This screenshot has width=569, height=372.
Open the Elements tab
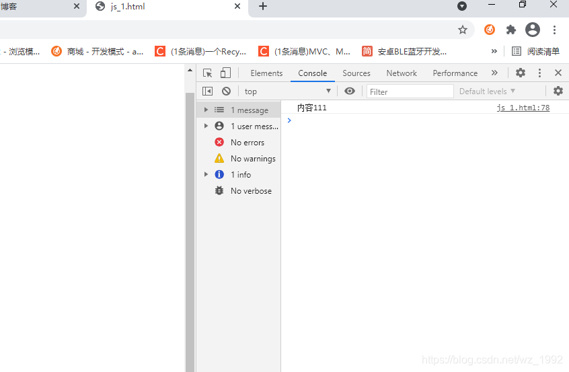(266, 73)
